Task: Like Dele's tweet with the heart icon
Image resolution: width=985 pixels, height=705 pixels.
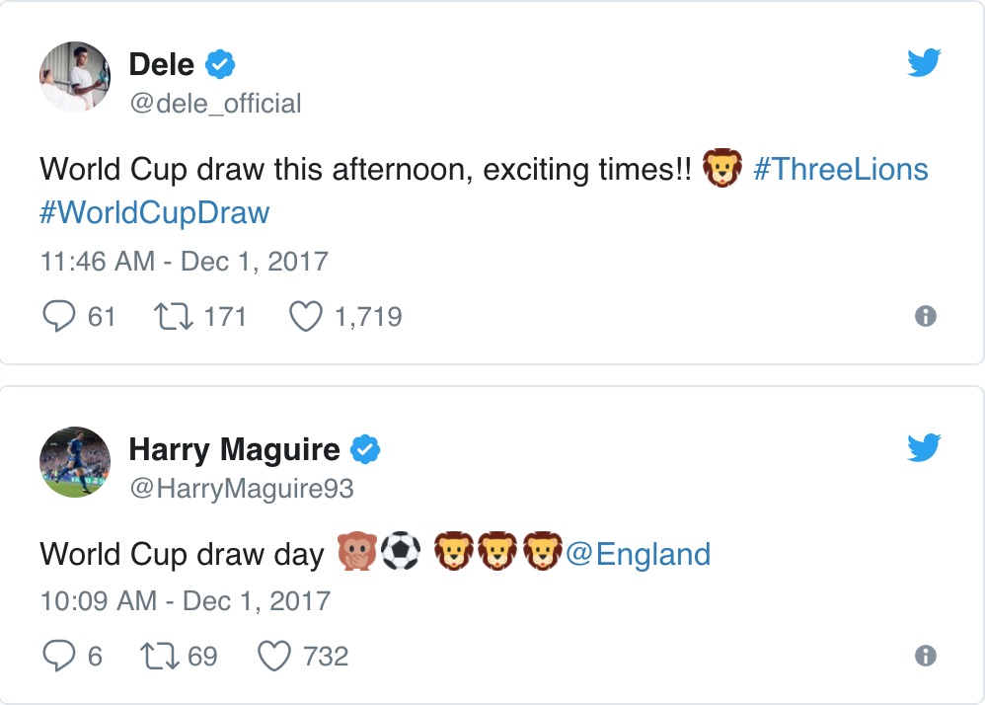Action: point(305,316)
